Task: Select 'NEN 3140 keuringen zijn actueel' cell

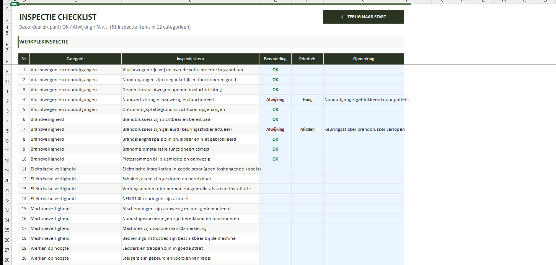Action: [x=190, y=199]
